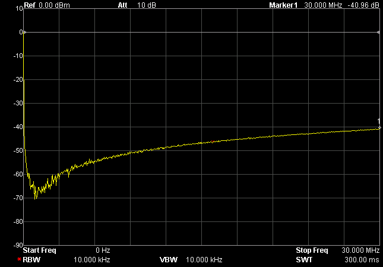The height and width of the screenshot is (267, 383).
Task: Click the -90 axis label at bottom
Action: [x=18, y=245]
